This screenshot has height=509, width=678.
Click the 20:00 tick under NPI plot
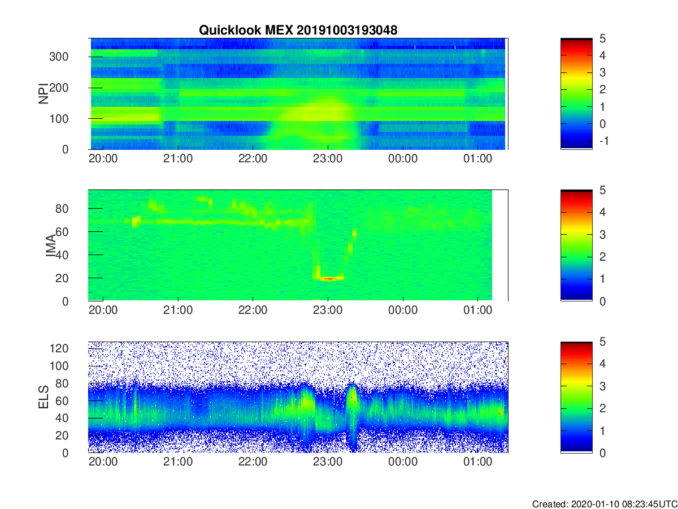coord(103,158)
